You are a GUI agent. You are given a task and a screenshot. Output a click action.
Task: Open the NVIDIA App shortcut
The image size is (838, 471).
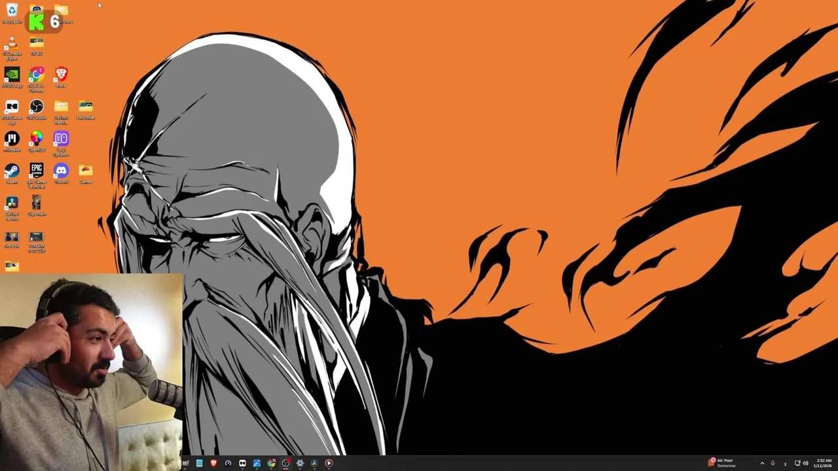point(12,77)
